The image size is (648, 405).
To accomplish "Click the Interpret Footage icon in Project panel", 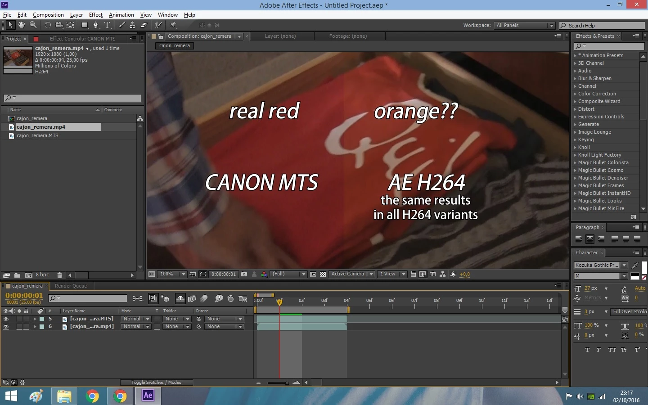I will pyautogui.click(x=6, y=275).
